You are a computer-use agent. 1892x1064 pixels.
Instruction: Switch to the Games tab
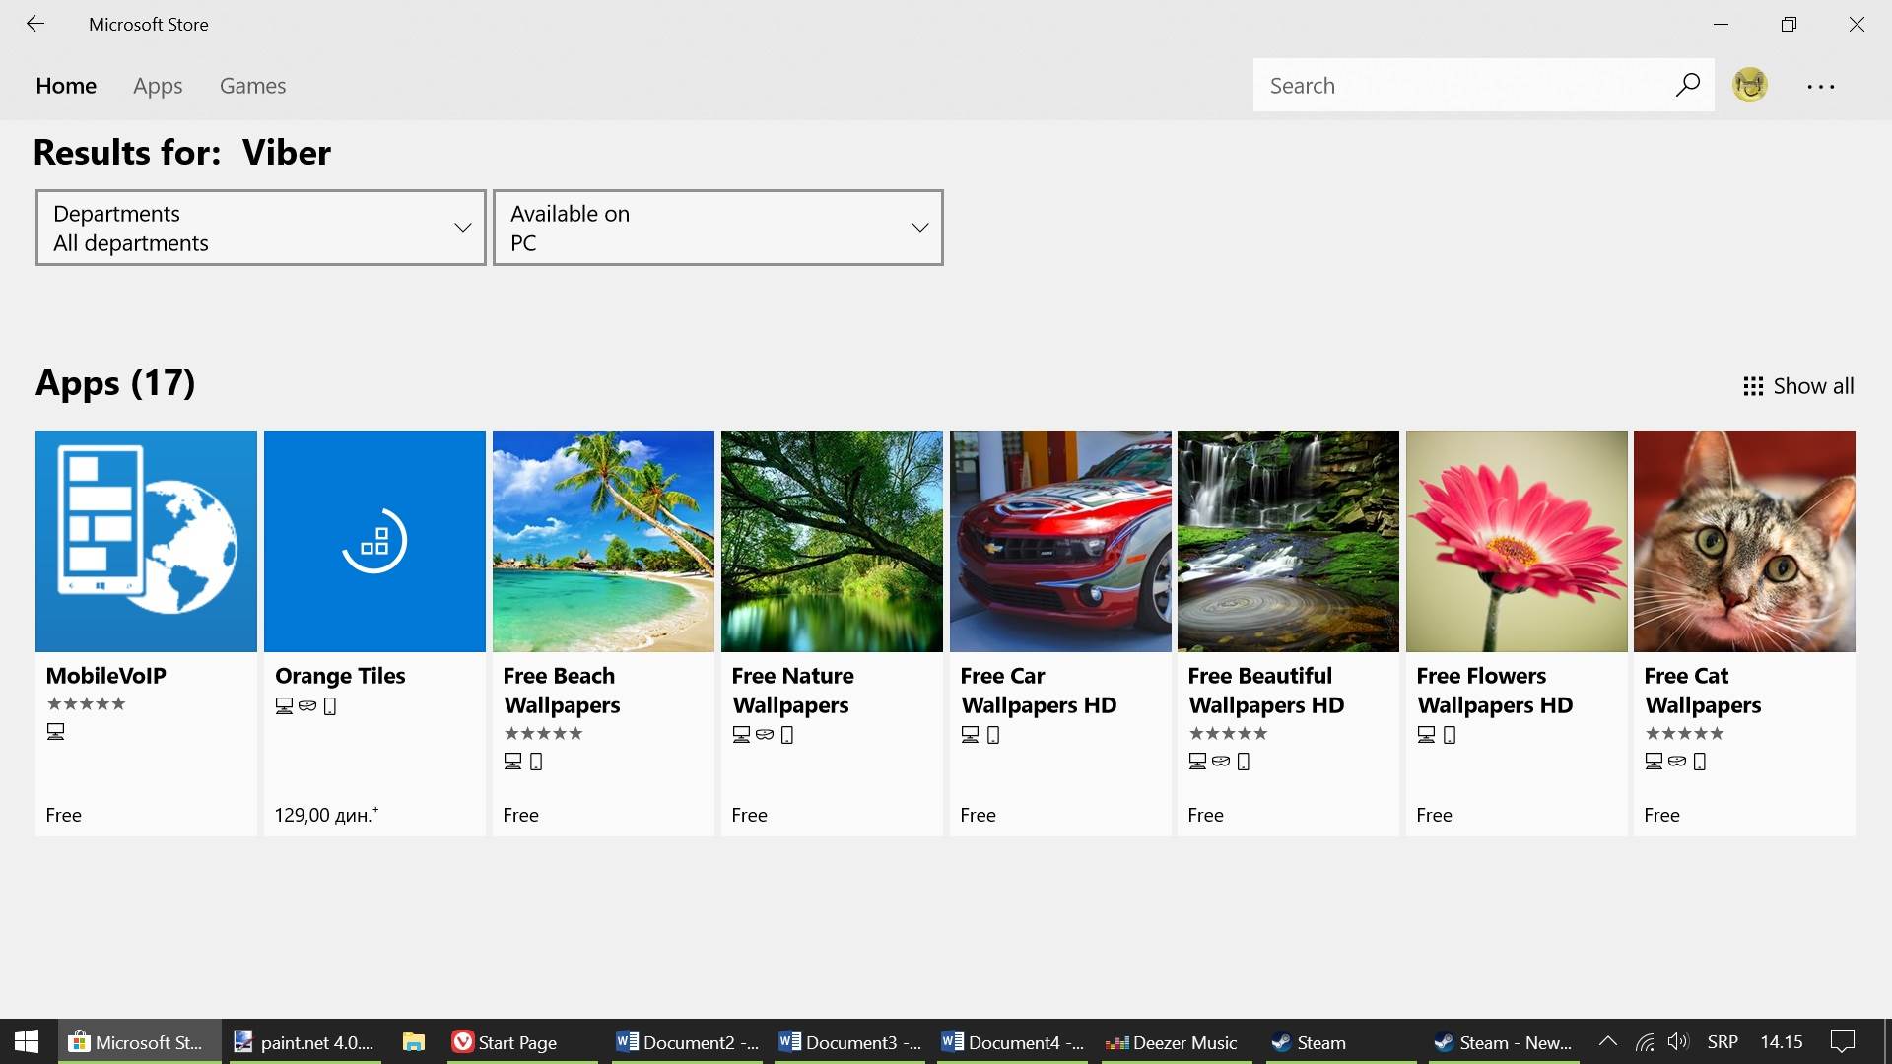coord(252,86)
